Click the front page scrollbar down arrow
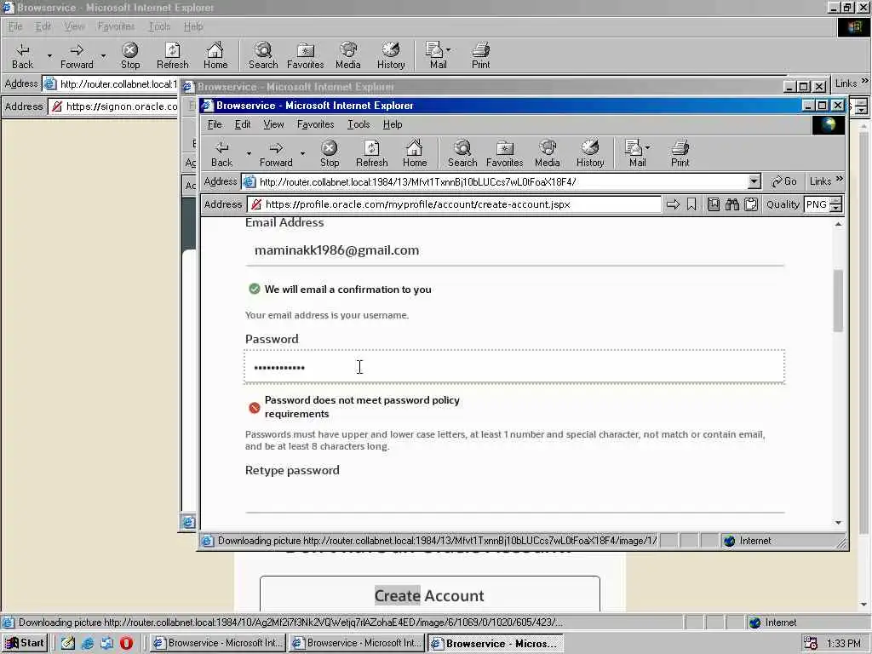The height and width of the screenshot is (654, 872). pyautogui.click(x=838, y=523)
